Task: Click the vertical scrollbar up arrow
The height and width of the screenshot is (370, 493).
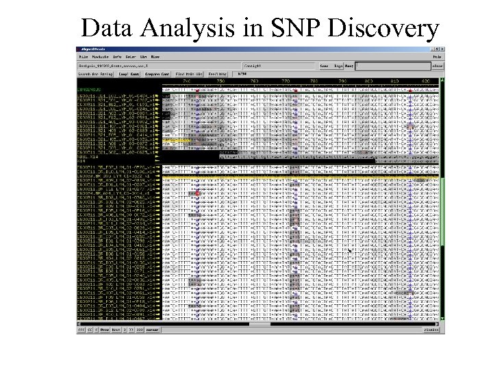Action: [x=442, y=80]
